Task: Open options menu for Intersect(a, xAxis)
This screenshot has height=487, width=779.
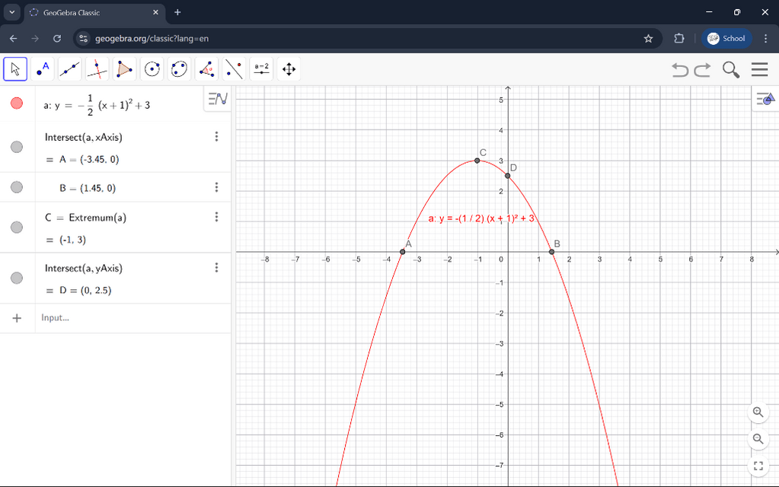Action: pos(216,136)
